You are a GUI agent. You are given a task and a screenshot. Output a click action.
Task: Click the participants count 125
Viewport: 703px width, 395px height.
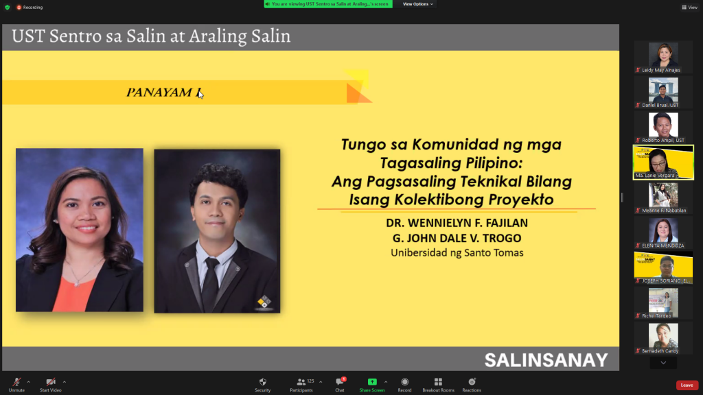(x=311, y=381)
